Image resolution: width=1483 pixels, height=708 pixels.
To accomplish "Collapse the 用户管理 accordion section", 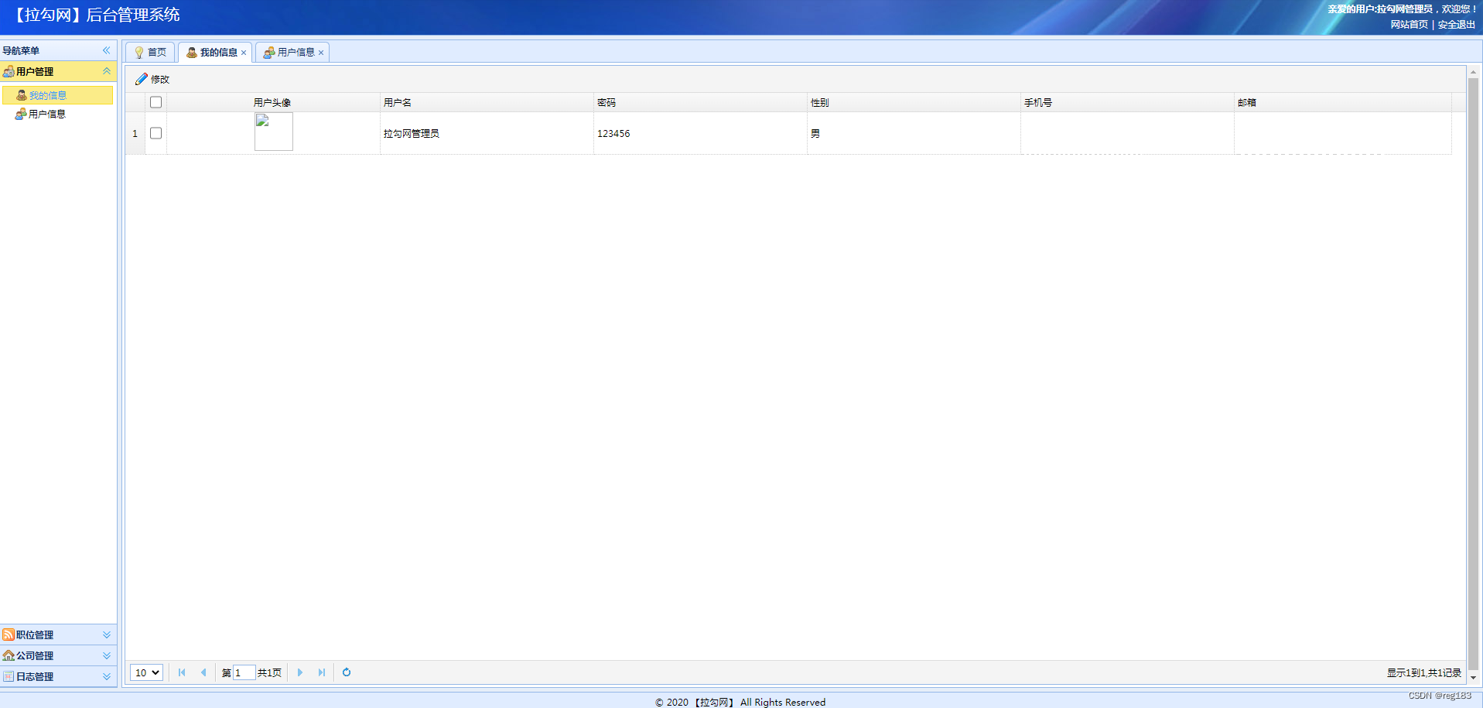I will coord(107,71).
